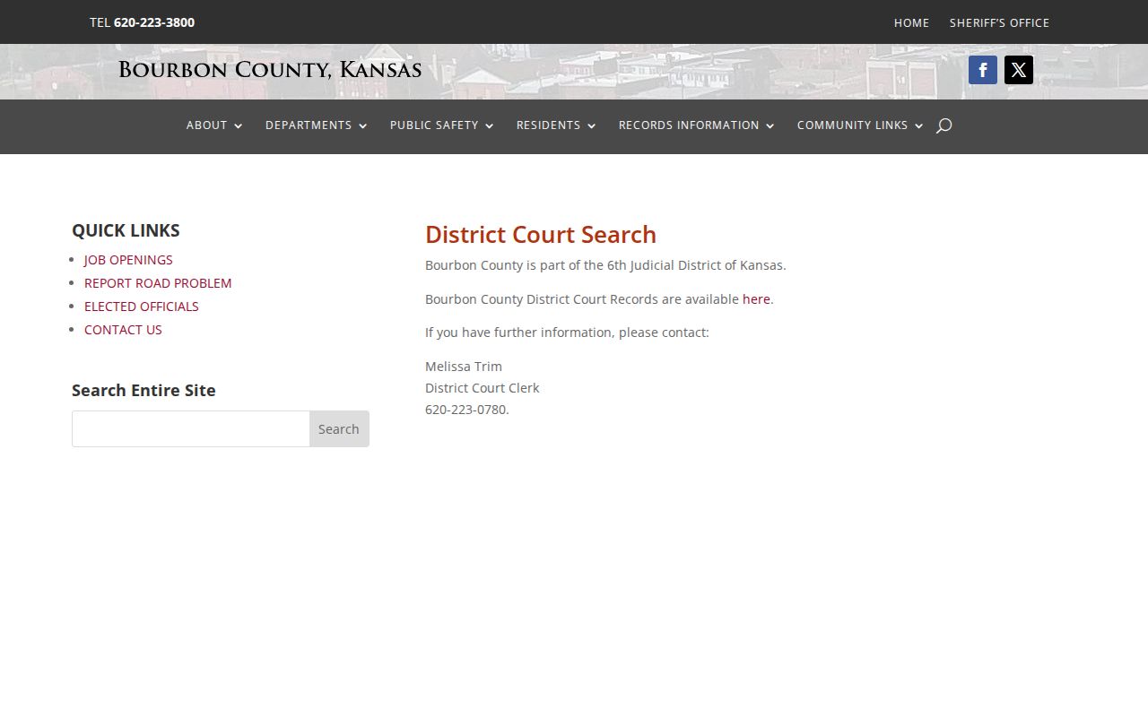Image resolution: width=1148 pixels, height=717 pixels.
Task: Click the clerk phone number 620-223-0780
Action: pos(466,410)
